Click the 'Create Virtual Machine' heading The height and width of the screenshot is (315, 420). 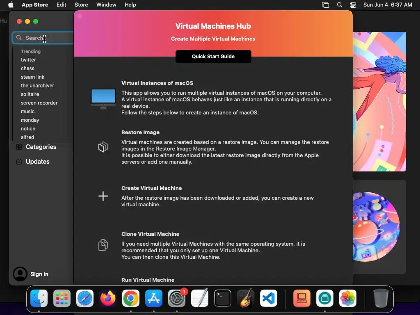tap(152, 188)
